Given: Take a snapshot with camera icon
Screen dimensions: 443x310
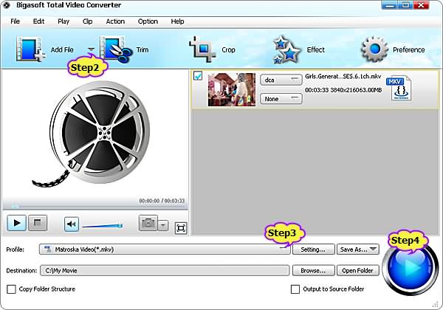Looking at the screenshot, I should click(148, 223).
